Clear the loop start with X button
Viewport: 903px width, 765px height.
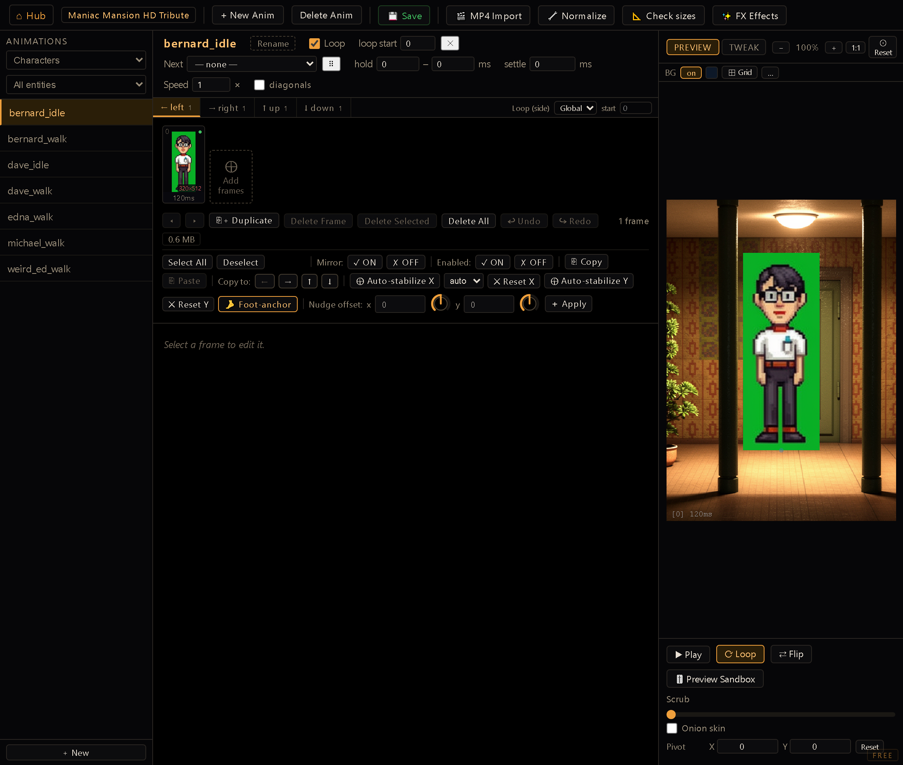(x=450, y=43)
